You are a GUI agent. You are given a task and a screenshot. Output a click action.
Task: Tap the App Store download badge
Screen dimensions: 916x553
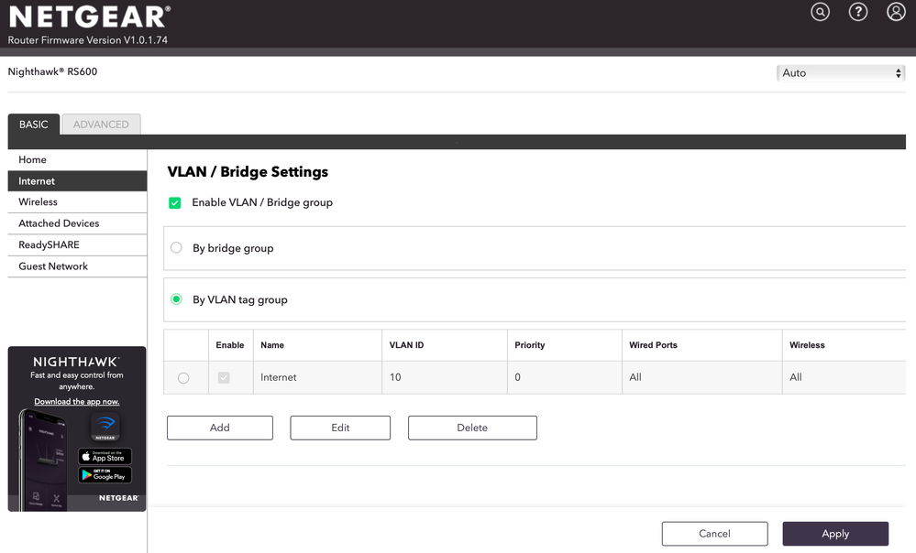pyautogui.click(x=105, y=456)
